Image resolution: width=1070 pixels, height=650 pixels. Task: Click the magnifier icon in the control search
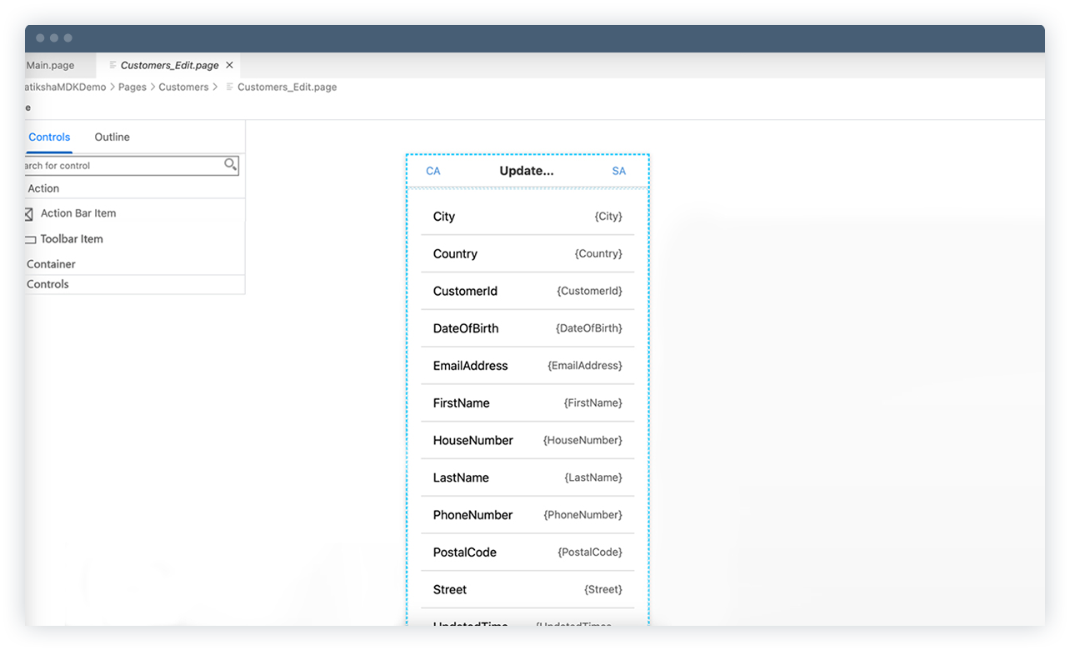230,165
